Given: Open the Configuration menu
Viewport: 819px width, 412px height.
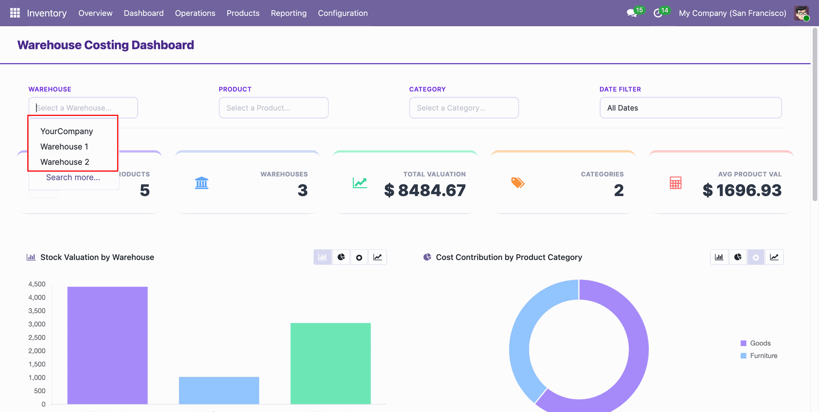Looking at the screenshot, I should 343,13.
